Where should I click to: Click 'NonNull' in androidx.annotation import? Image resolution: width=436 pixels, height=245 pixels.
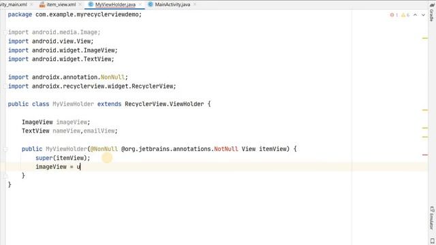[112, 77]
